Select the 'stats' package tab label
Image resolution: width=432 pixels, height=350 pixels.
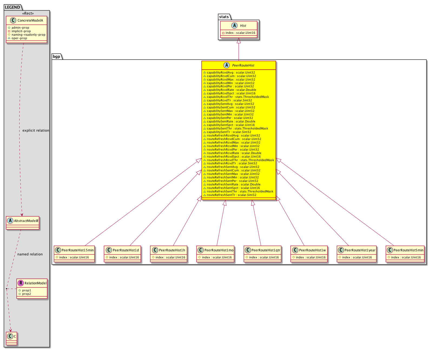coord(224,17)
